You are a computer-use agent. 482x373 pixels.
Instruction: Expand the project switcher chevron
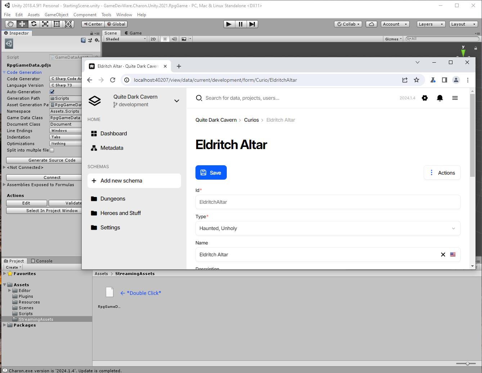[177, 101]
